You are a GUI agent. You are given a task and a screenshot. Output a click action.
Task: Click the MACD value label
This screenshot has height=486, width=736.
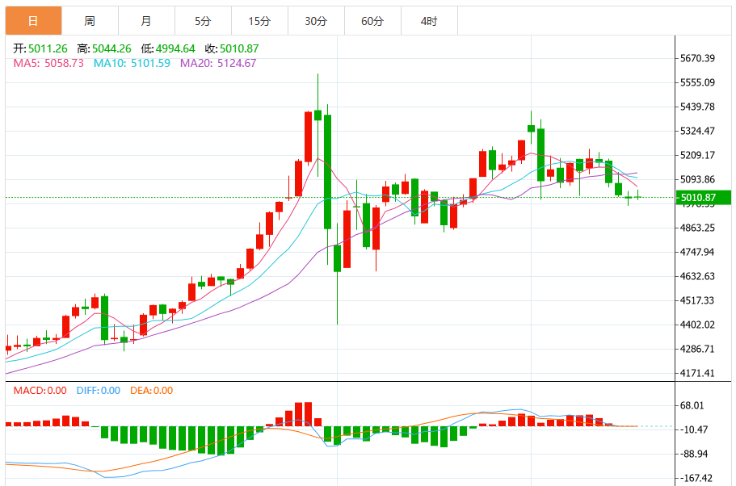(40, 390)
